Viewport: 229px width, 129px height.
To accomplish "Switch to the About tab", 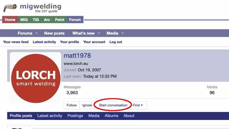I will coord(129,116).
